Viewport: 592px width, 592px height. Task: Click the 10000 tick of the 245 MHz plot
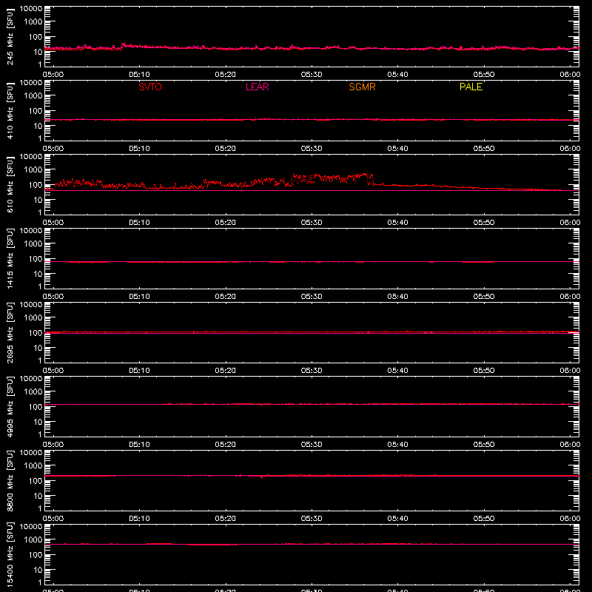click(31, 9)
